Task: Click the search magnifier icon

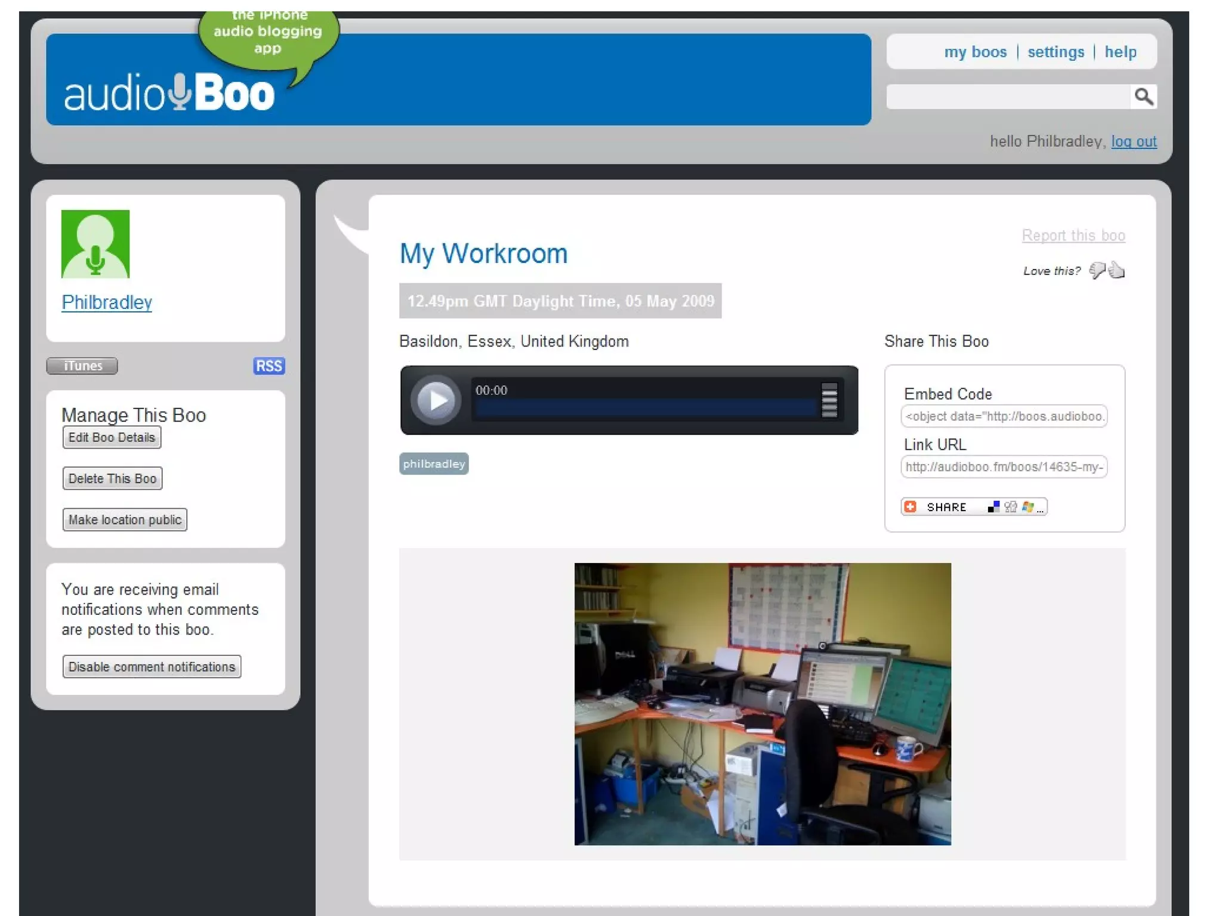Action: tap(1143, 97)
